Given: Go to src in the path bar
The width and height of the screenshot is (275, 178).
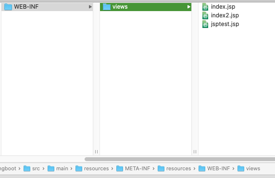Looking at the screenshot, I should [x=36, y=168].
